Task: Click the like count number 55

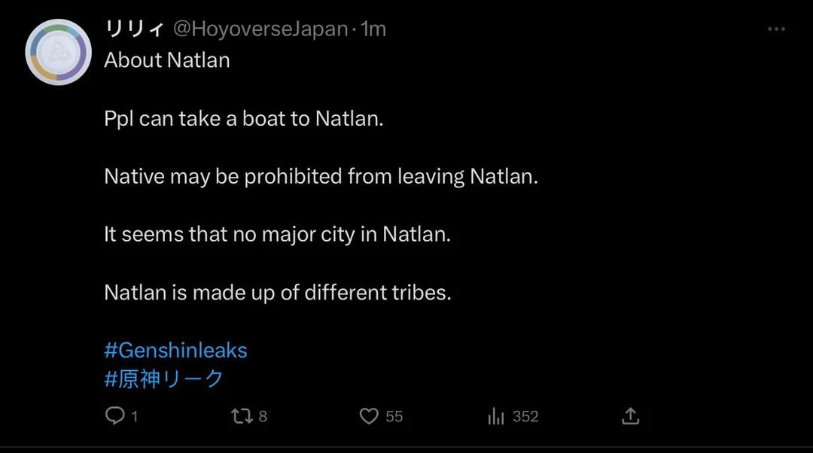Action: tap(394, 416)
